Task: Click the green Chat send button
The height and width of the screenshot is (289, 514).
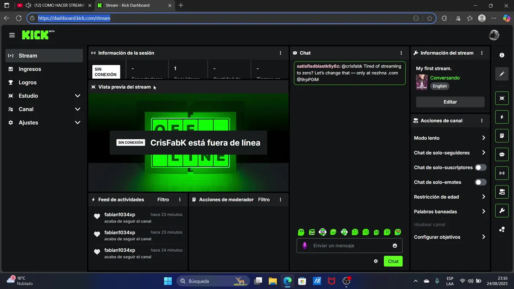Action: coord(393,261)
